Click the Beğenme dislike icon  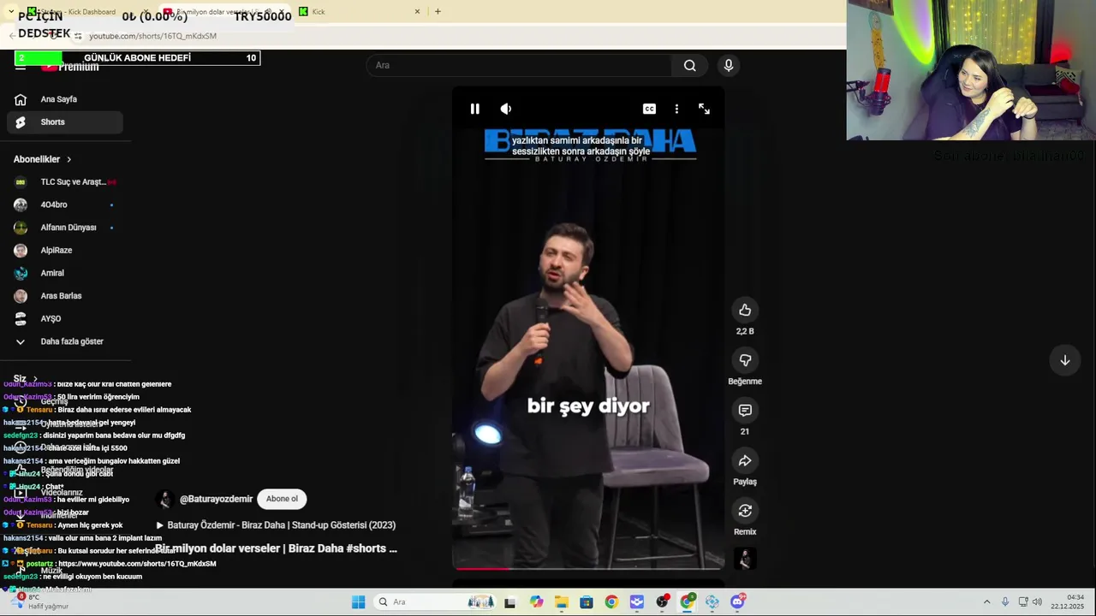point(745,360)
